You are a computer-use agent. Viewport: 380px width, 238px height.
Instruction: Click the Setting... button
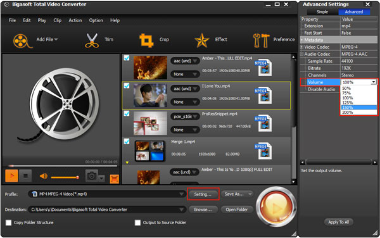[203, 194]
